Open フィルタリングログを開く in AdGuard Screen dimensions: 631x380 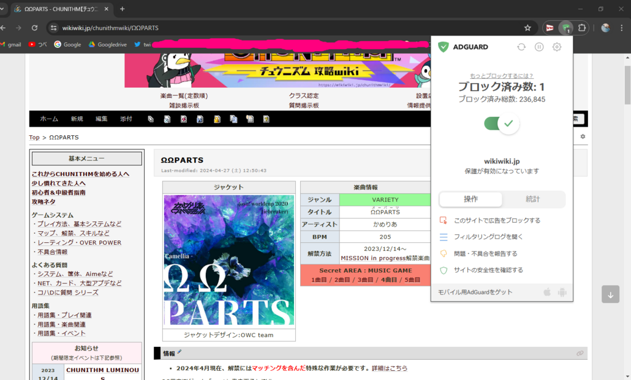[488, 237]
